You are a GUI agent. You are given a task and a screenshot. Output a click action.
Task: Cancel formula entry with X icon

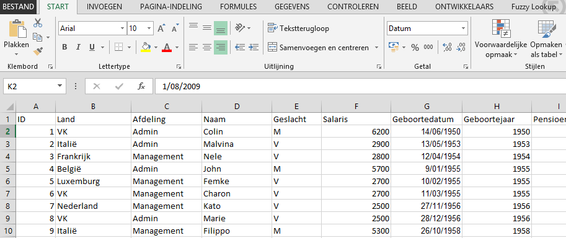coord(96,86)
